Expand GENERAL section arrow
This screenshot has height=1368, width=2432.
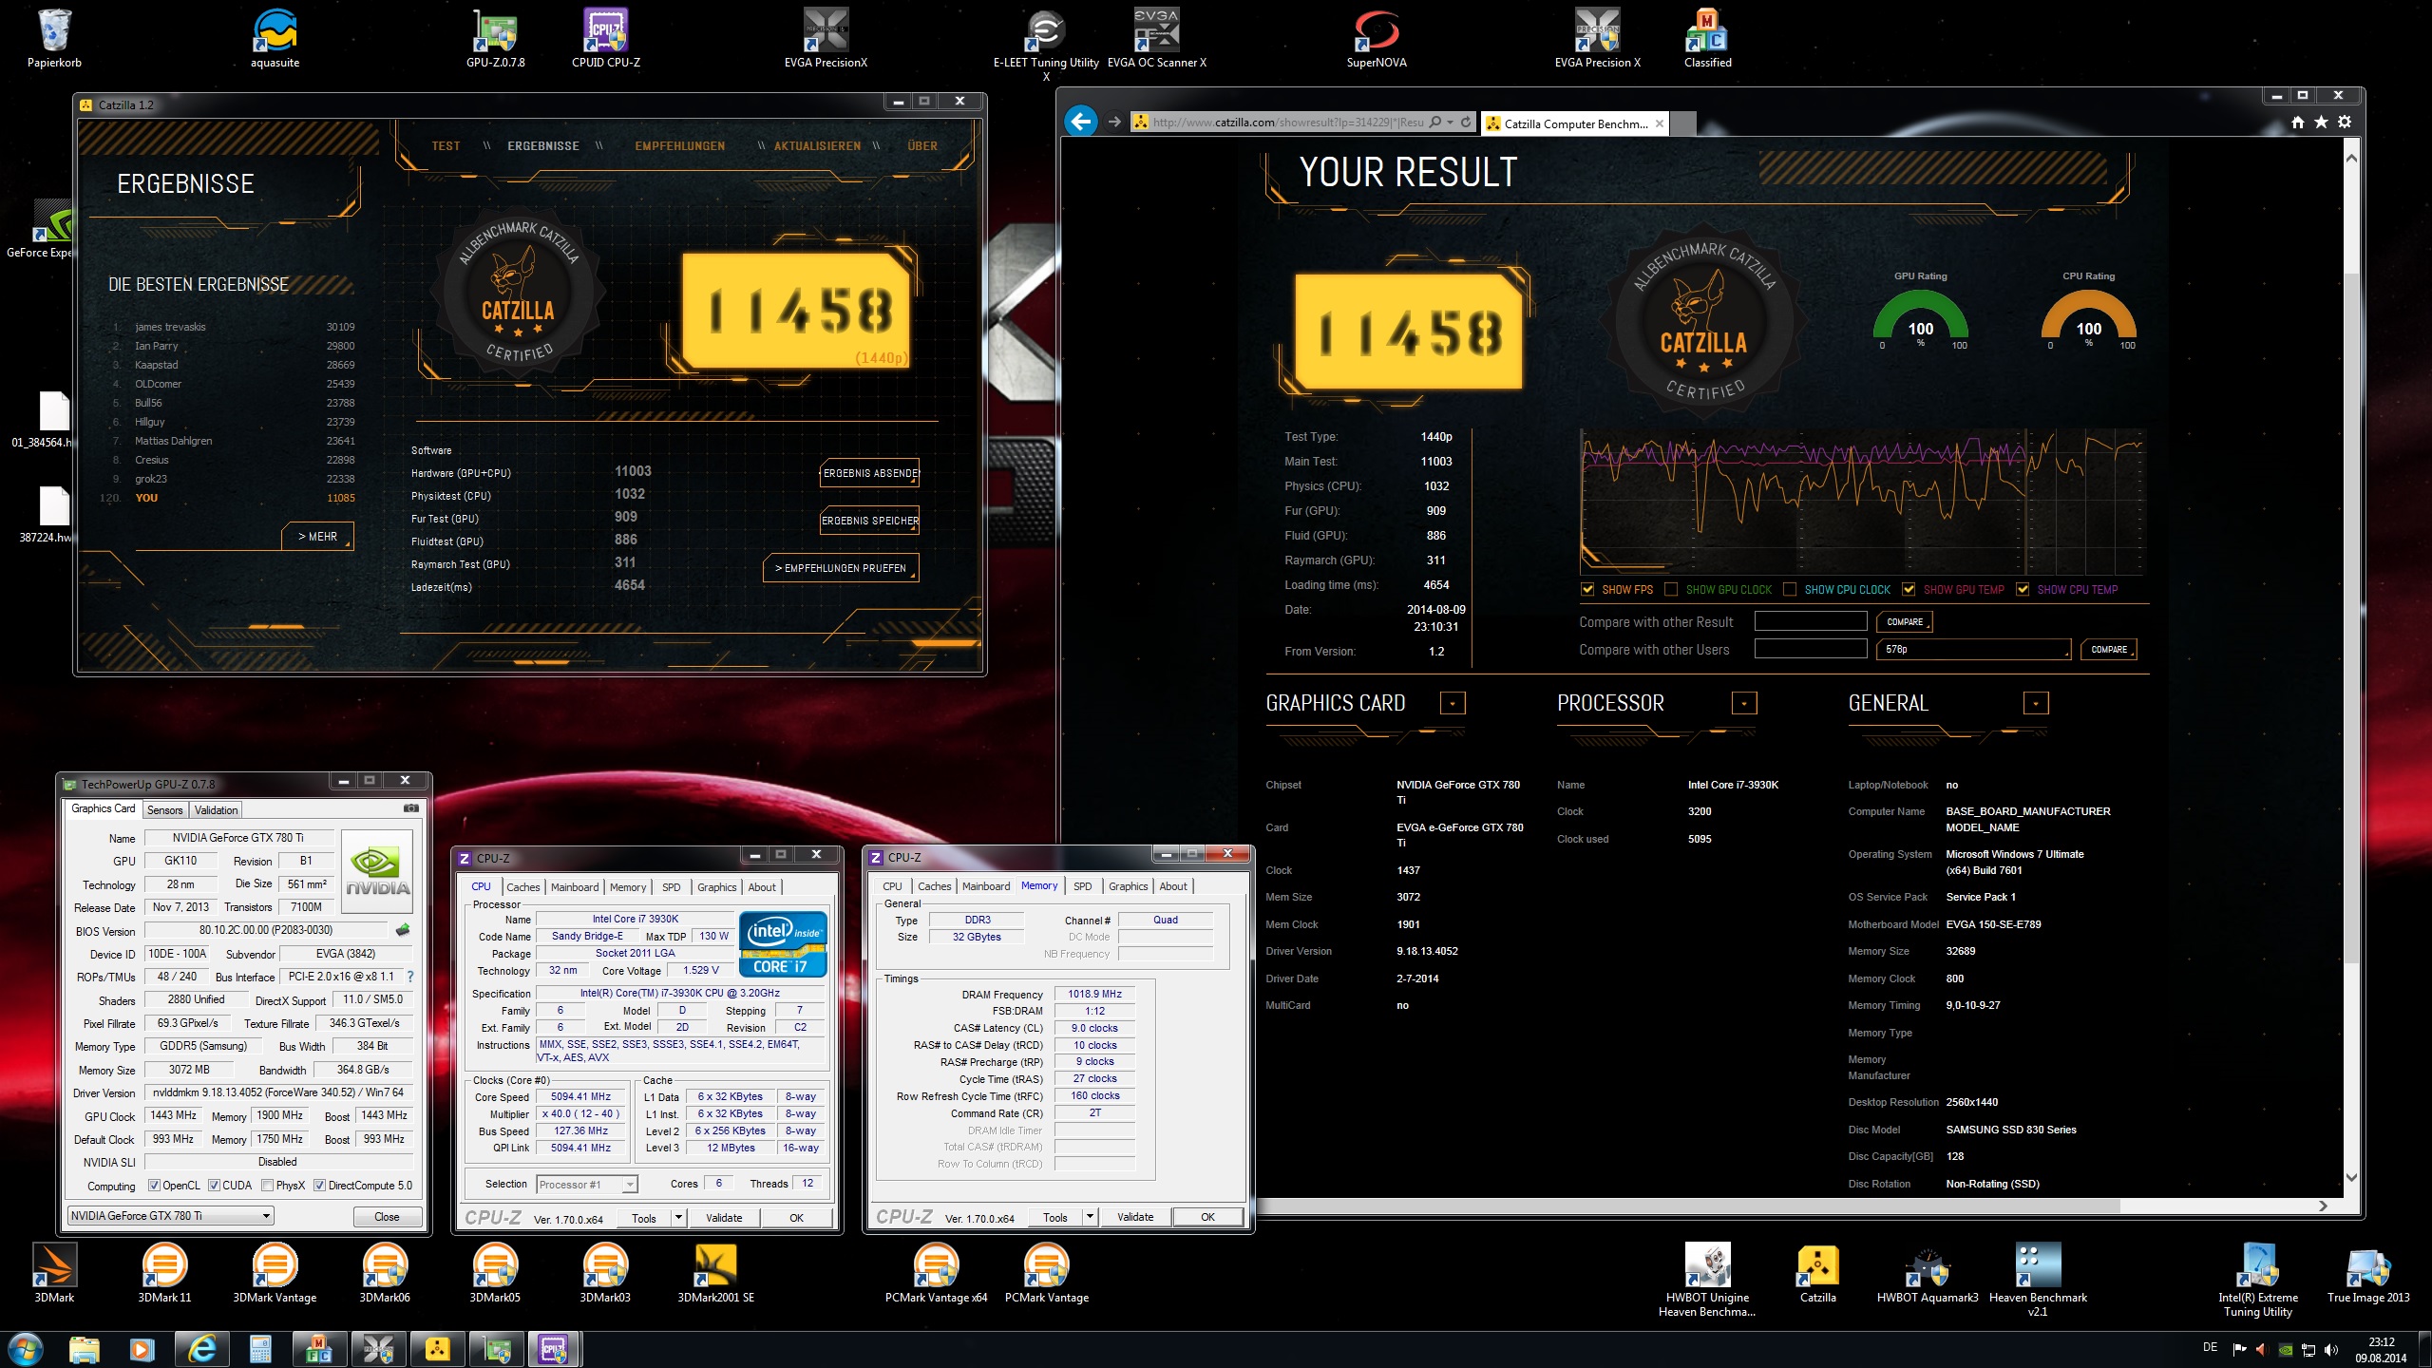[2036, 703]
